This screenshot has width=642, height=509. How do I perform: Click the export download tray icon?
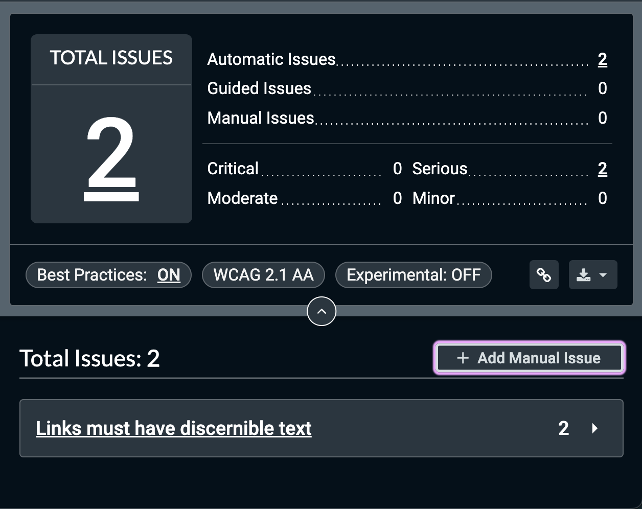584,275
